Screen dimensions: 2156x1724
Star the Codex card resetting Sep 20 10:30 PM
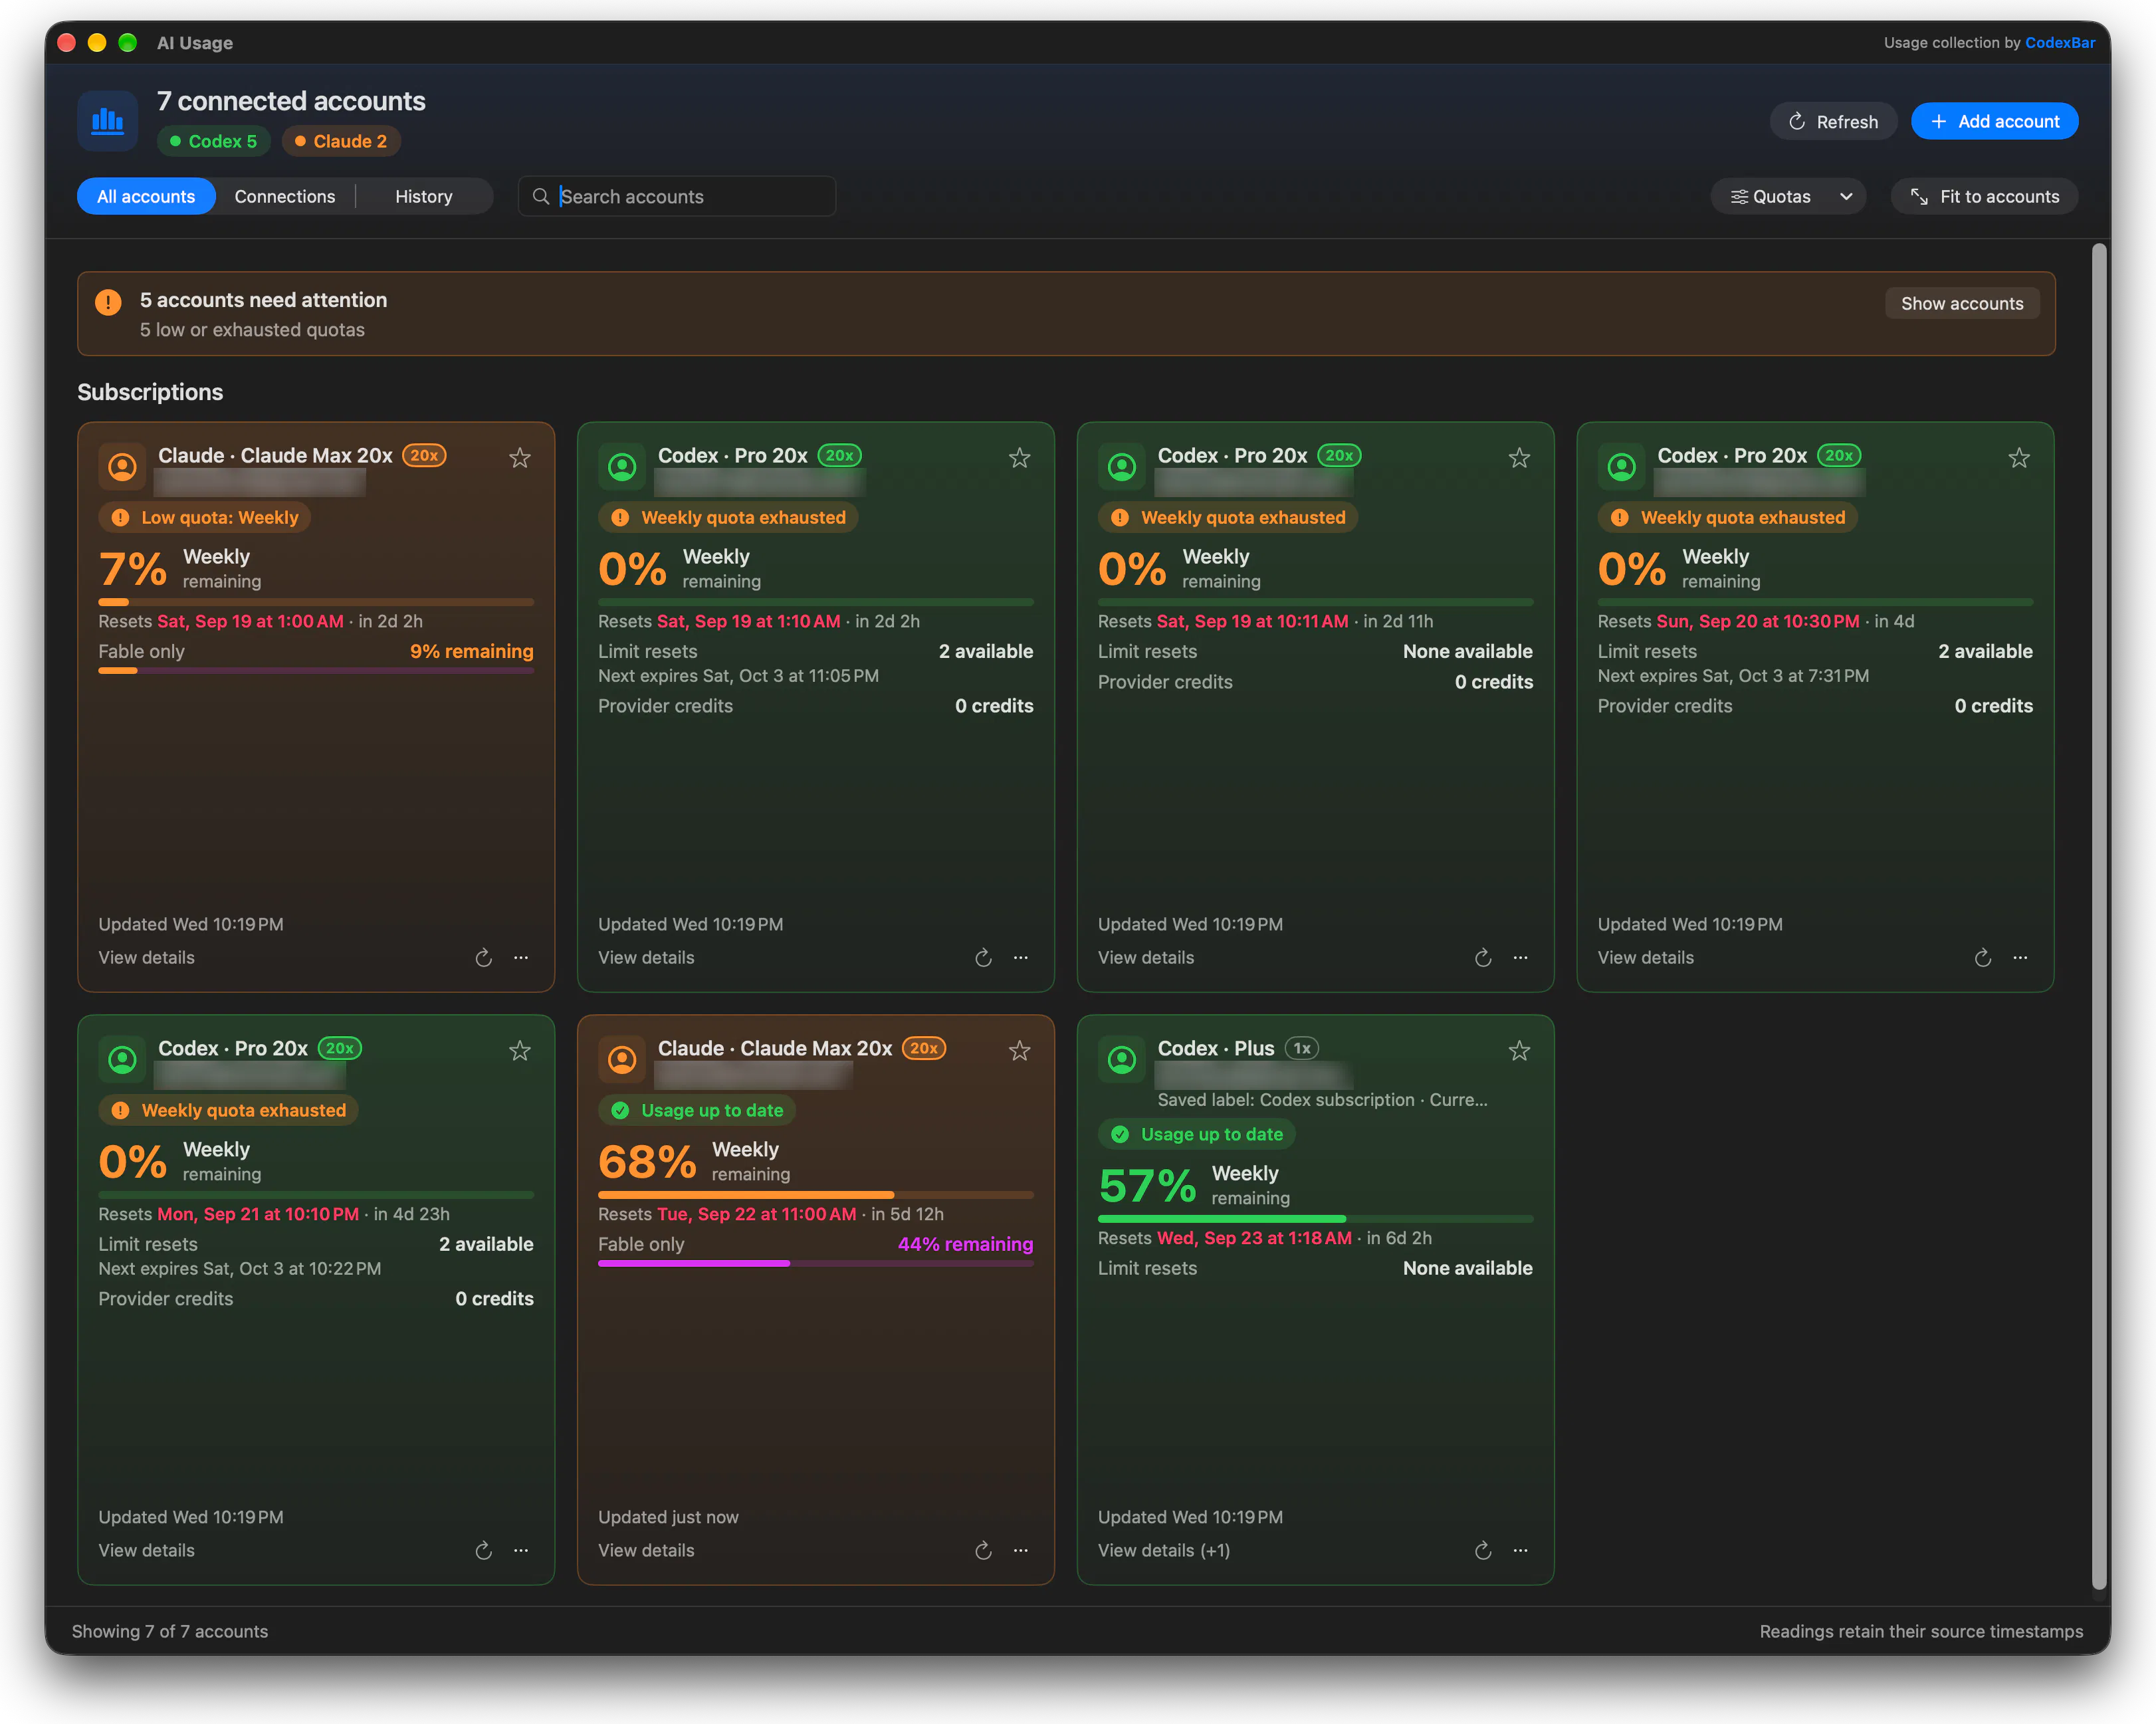[x=2019, y=458]
